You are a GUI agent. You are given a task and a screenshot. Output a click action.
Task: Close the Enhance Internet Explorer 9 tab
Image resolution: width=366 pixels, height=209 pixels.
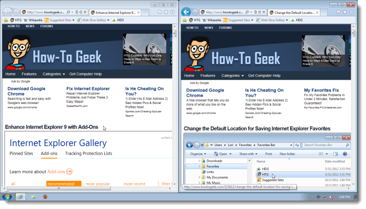click(x=139, y=12)
